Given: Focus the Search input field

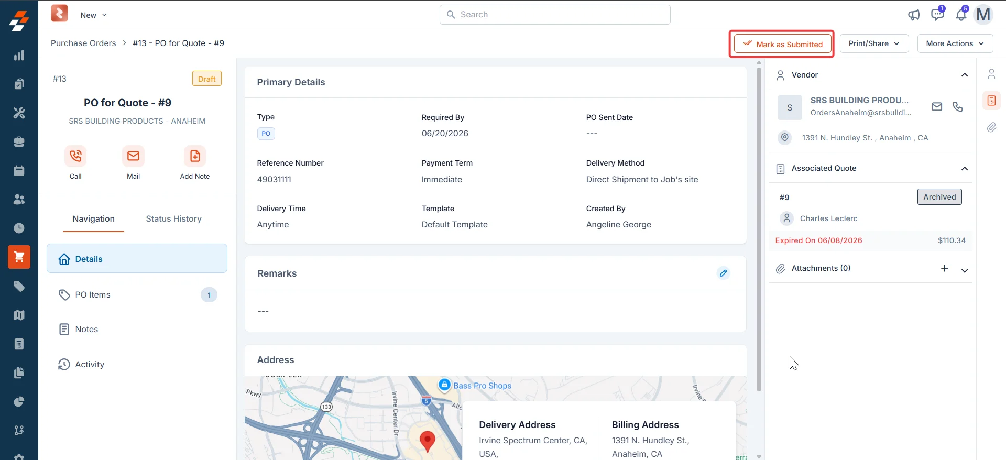Looking at the screenshot, I should click(x=555, y=15).
